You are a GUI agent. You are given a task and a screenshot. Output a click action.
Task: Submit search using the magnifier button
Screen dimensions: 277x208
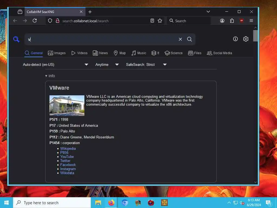[x=189, y=39]
